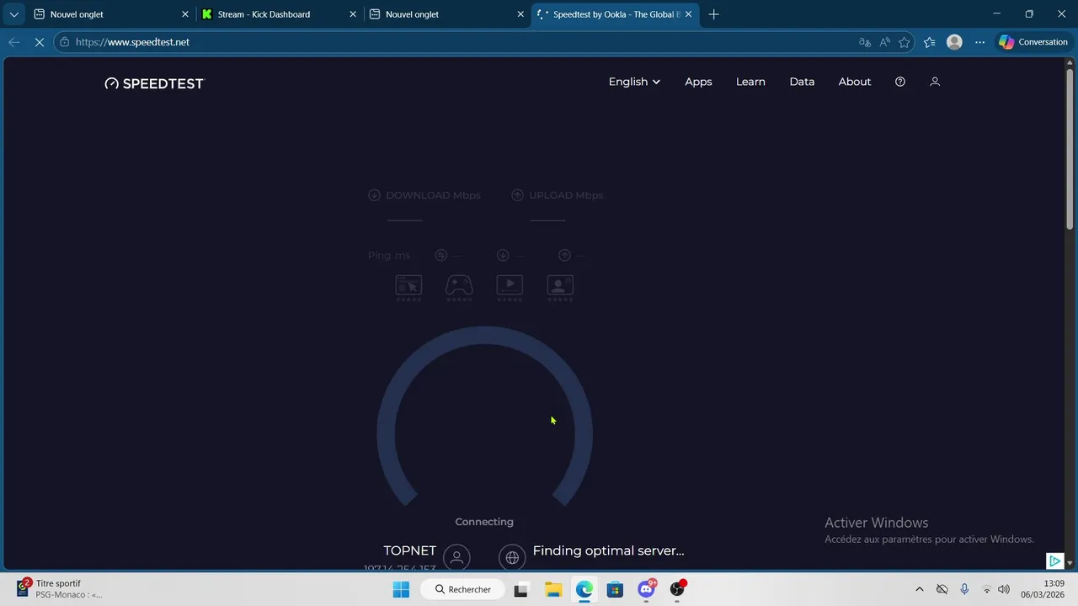Add page to favorites with star icon

tap(905, 42)
